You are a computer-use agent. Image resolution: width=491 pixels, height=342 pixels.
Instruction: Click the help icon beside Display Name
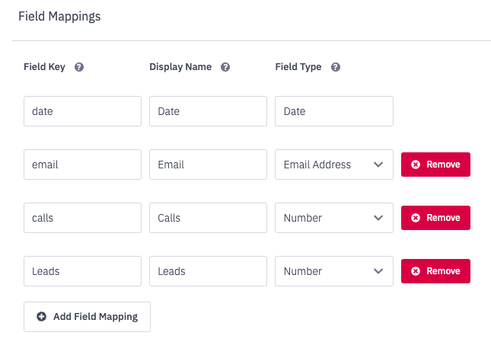tap(225, 67)
